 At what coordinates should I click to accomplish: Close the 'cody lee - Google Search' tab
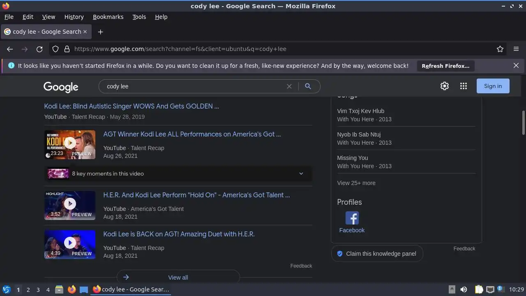pos(85,32)
